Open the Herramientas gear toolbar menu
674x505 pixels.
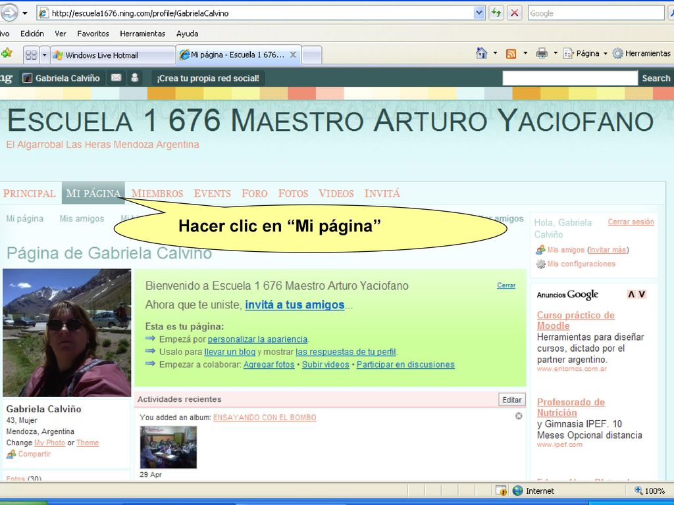tap(641, 53)
